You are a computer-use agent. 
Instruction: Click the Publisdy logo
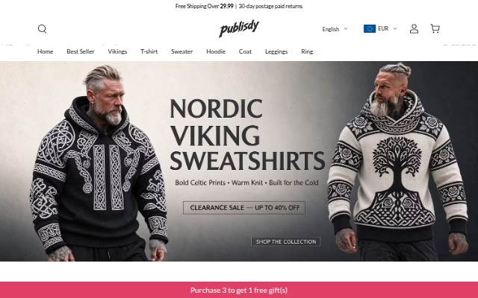[239, 28]
